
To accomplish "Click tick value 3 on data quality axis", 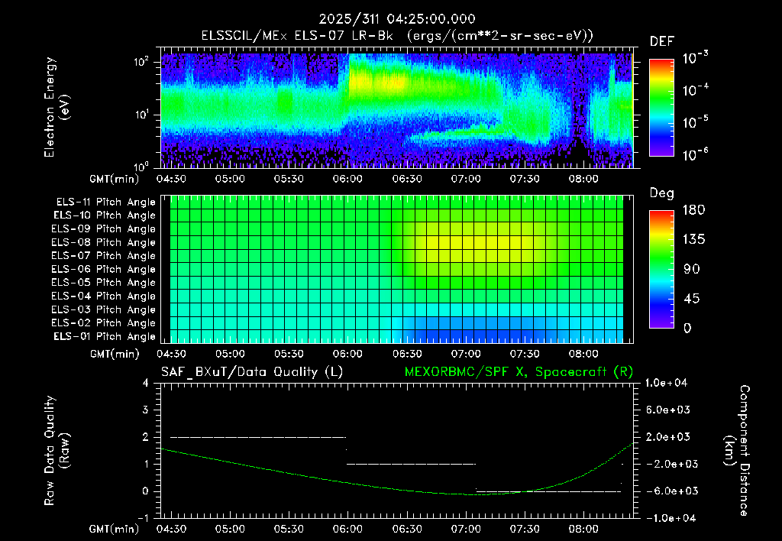I will [146, 410].
